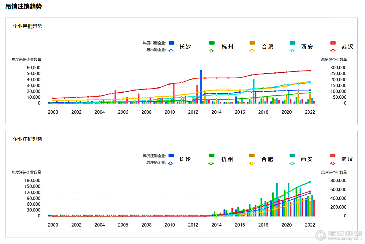
Task: Click 杭州 green line marker in 吊销 legend
Action: (x=211, y=51)
